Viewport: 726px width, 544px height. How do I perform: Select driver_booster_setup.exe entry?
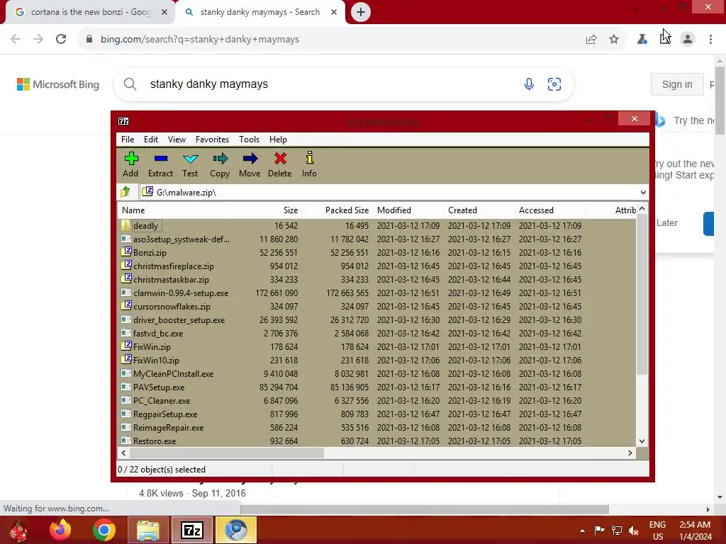coord(179,319)
